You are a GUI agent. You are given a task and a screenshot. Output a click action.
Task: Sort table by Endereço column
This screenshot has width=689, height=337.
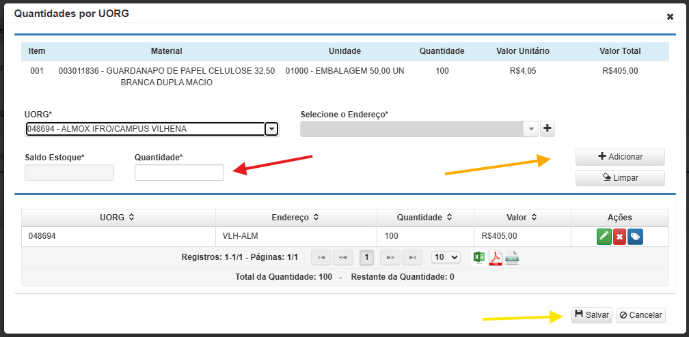coord(295,218)
